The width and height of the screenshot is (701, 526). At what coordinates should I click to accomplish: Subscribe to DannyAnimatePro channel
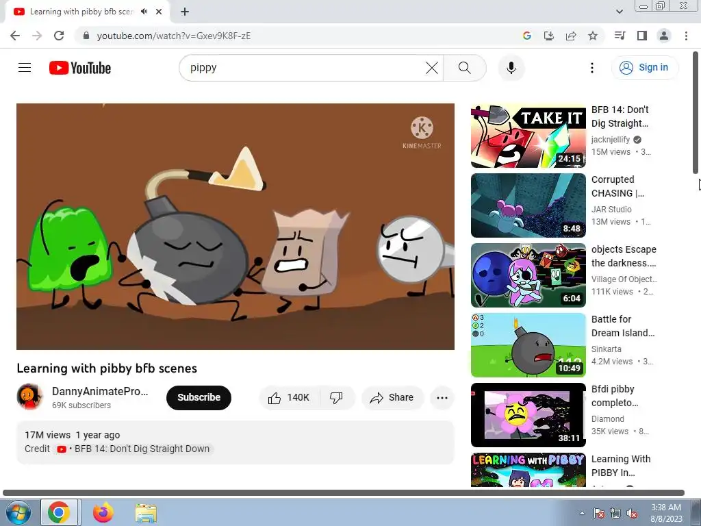[x=199, y=398]
